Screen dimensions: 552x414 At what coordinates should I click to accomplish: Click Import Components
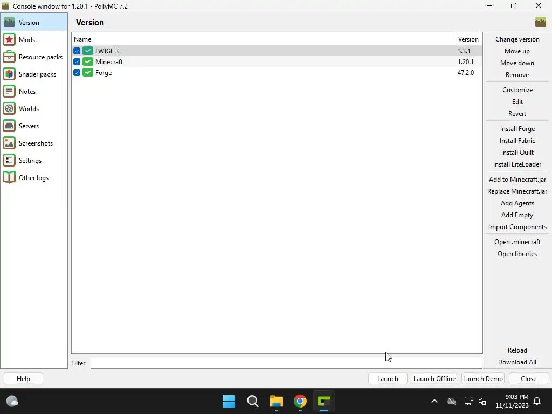(517, 227)
